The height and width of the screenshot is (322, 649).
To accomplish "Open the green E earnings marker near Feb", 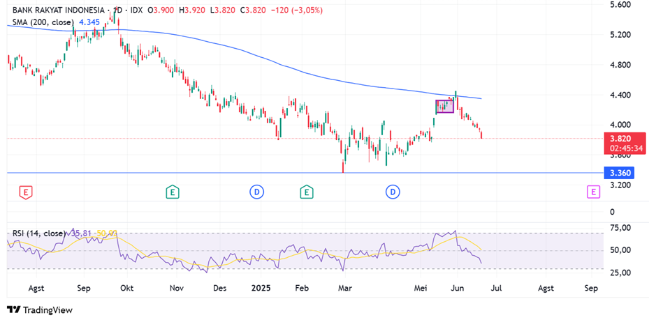I will pos(306,192).
